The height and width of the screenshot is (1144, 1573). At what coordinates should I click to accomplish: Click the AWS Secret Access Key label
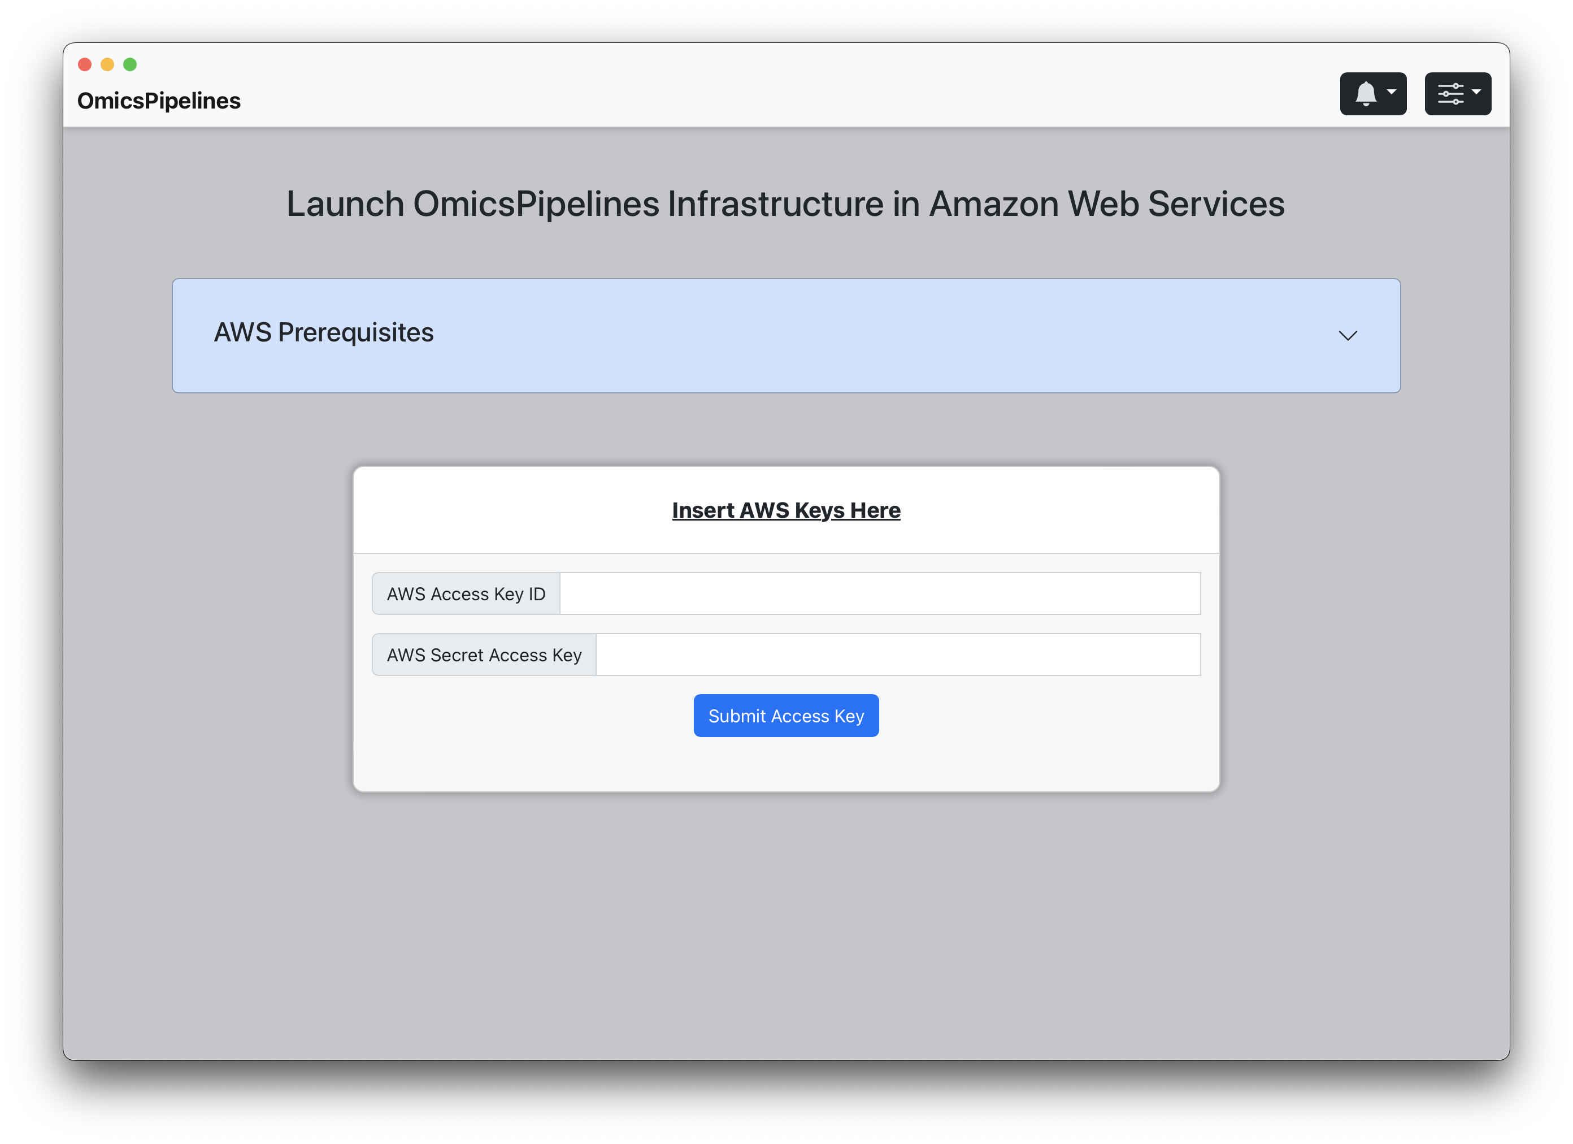pos(484,655)
